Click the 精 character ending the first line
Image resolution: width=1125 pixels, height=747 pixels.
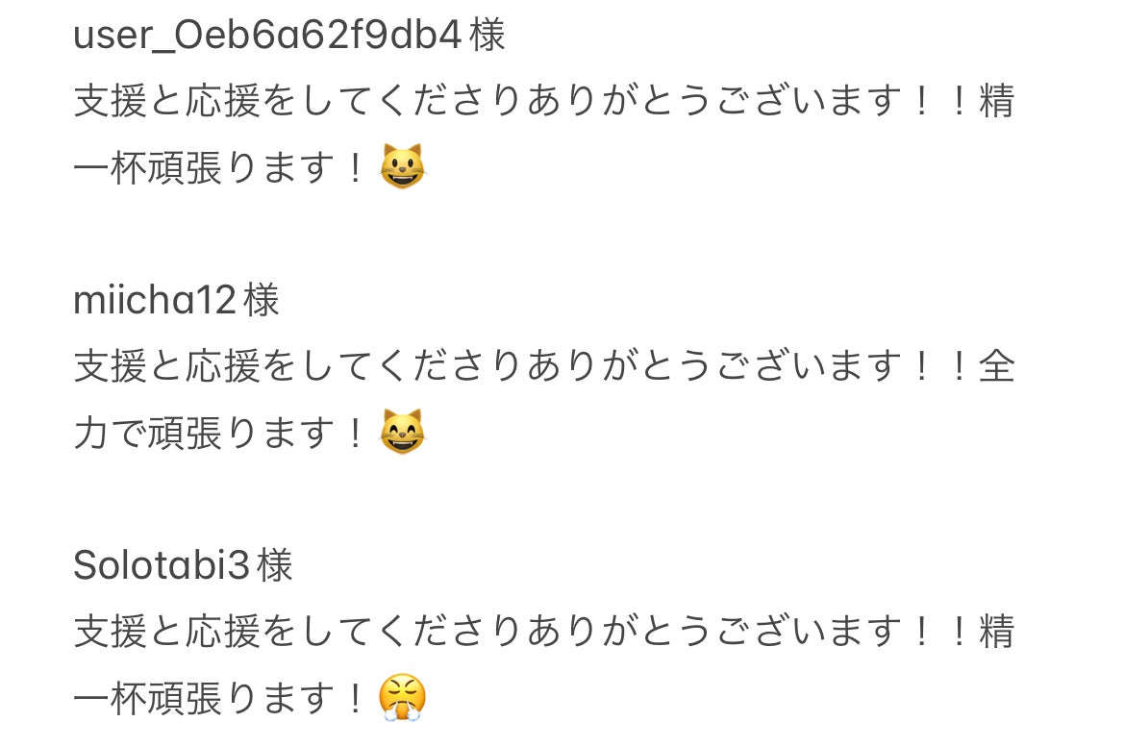pos(997,100)
